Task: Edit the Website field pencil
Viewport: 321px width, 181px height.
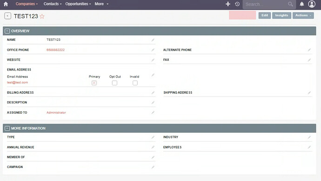Action: tap(153, 60)
